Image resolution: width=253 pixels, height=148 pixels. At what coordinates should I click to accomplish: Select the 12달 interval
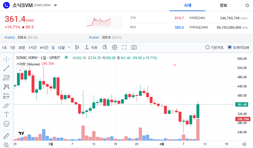click(x=61, y=47)
